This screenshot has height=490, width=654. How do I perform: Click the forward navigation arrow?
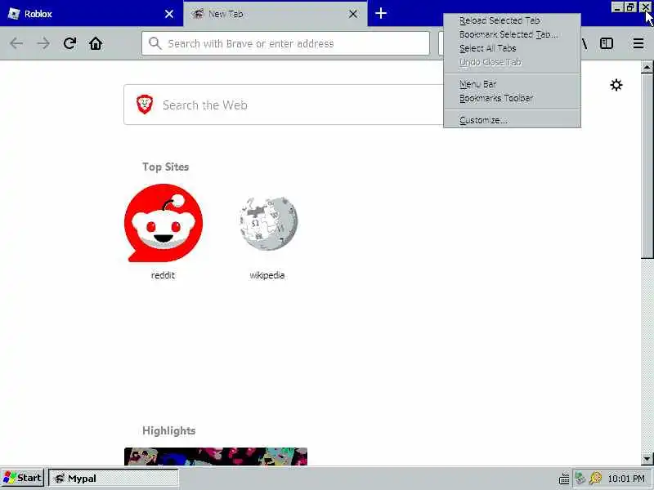tap(43, 43)
